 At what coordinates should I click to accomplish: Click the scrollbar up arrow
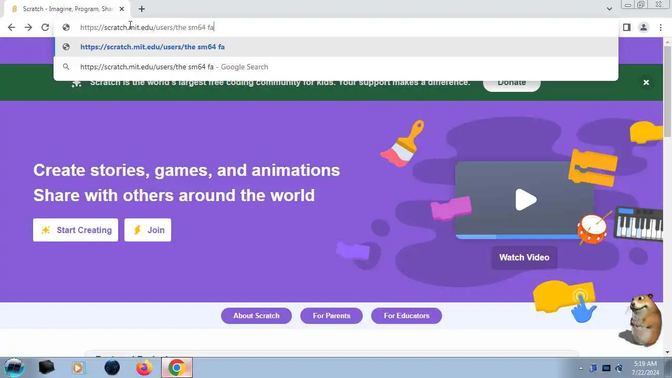(668, 41)
